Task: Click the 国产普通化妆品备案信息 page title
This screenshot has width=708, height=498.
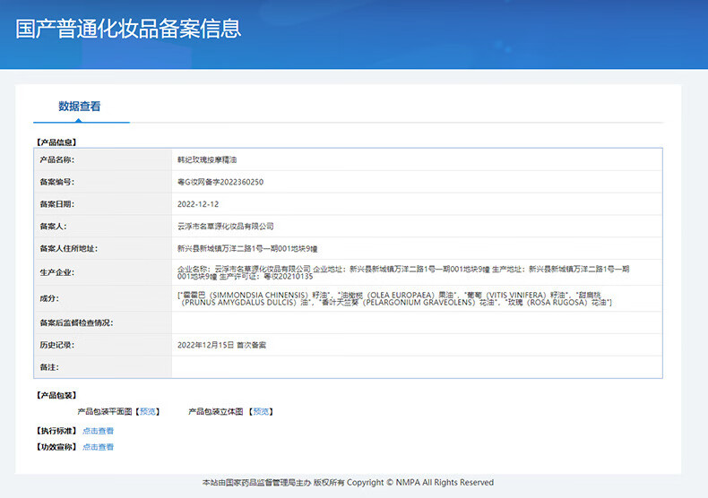Action: tap(129, 28)
